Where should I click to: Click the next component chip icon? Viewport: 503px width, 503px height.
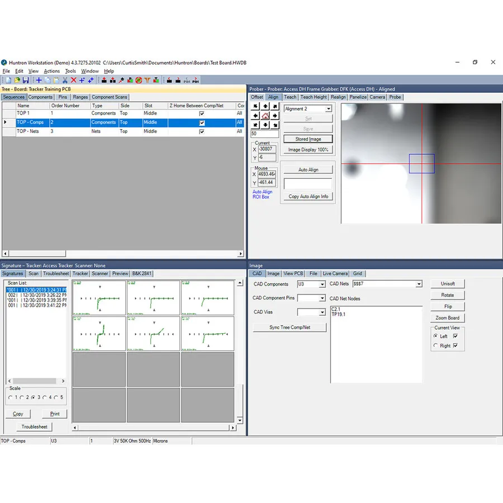pyautogui.click(x=178, y=80)
